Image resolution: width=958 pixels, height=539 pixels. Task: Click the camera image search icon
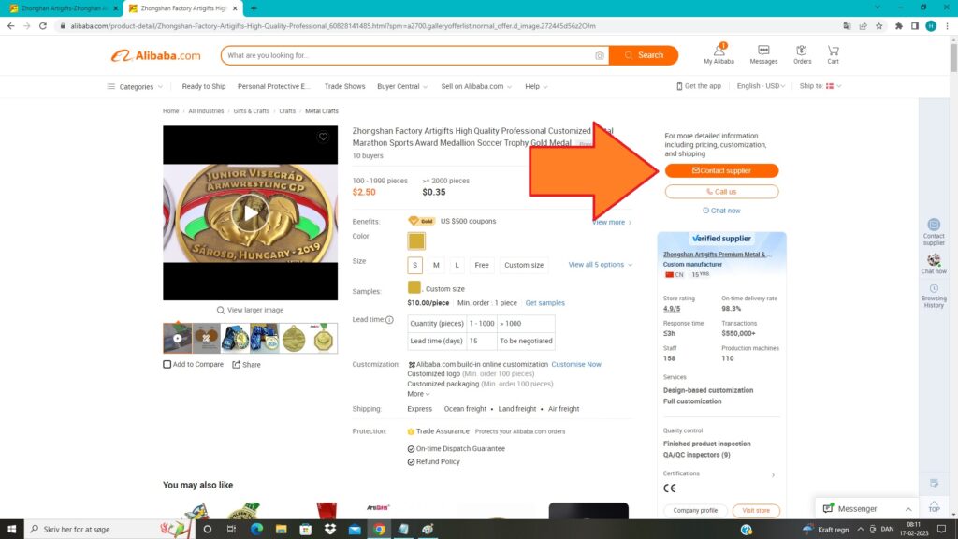click(x=599, y=56)
